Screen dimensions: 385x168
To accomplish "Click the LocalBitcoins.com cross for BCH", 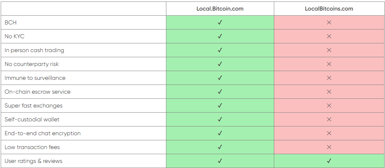I will coord(329,23).
